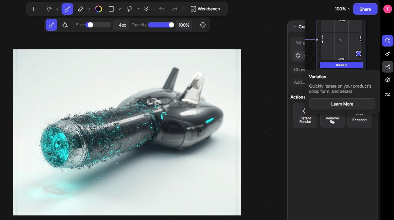Open the 3D cube sidebar tool

click(x=388, y=80)
